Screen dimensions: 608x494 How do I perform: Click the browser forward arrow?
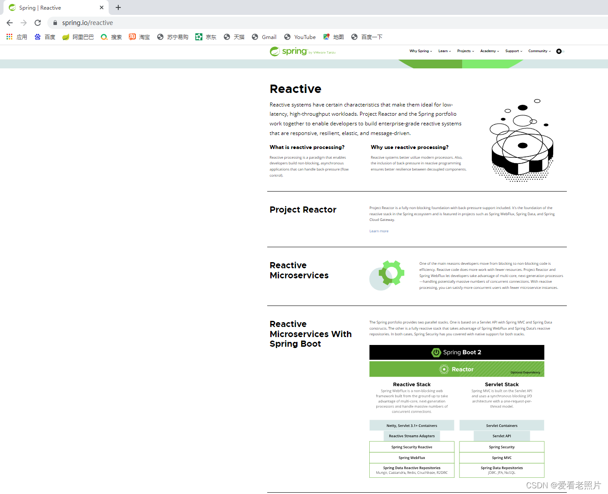[x=24, y=23]
